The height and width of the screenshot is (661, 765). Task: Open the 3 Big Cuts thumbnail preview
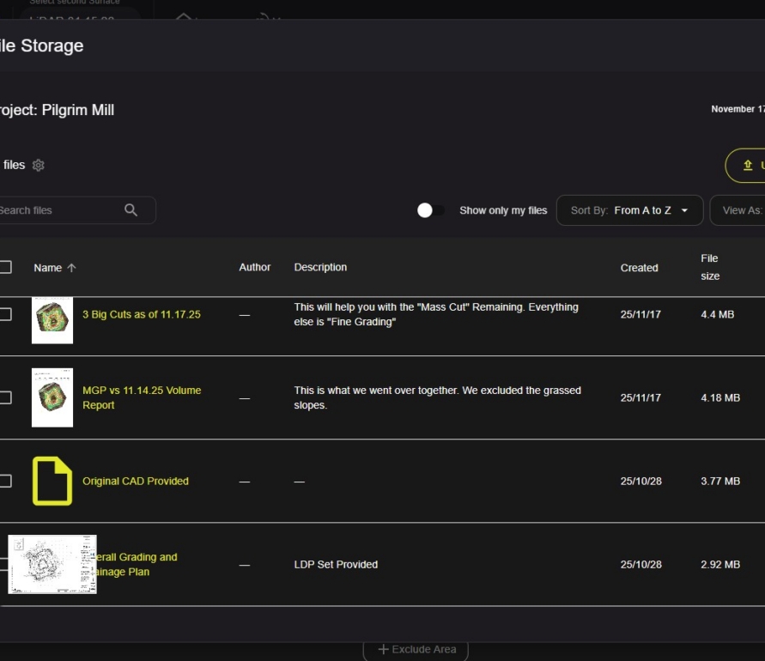pyautogui.click(x=52, y=319)
